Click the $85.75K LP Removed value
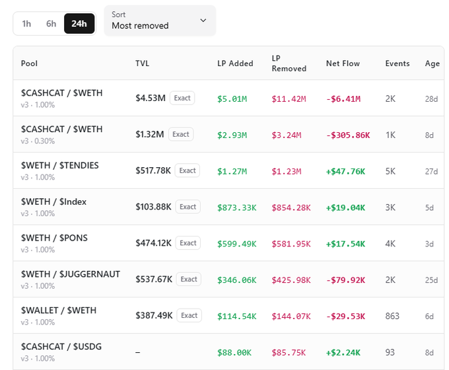 [x=289, y=353]
